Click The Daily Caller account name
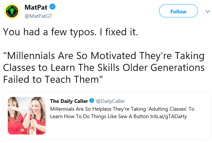This screenshot has width=212, height=143. [69, 101]
